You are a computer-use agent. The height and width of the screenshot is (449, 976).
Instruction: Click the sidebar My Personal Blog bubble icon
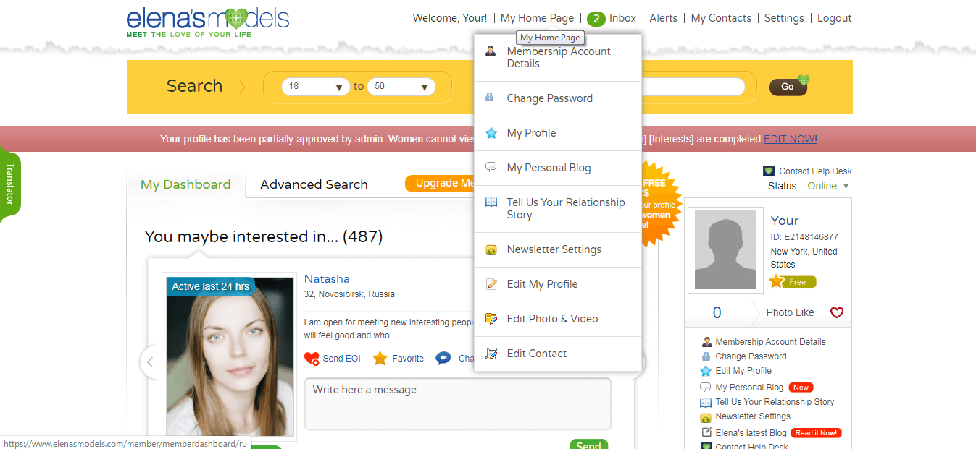click(706, 388)
